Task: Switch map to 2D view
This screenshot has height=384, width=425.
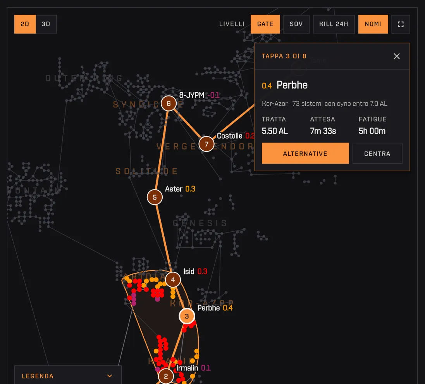Action: point(25,24)
